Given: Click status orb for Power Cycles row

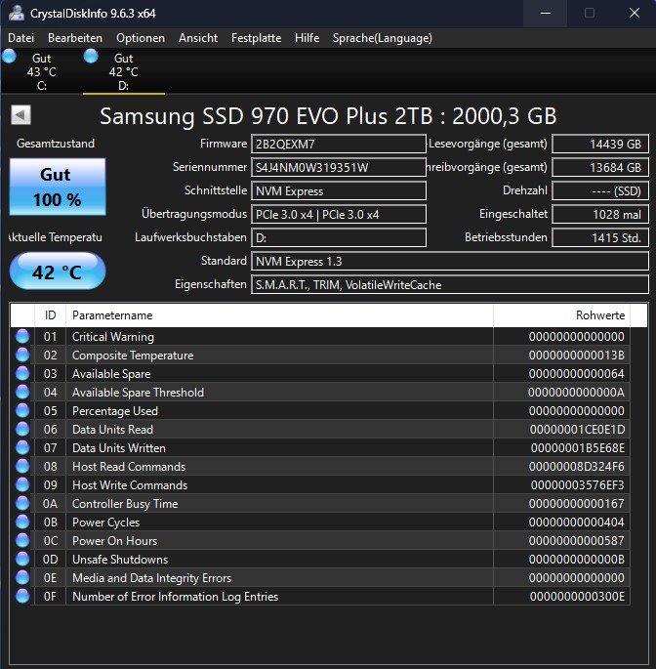Looking at the screenshot, I should [x=22, y=522].
